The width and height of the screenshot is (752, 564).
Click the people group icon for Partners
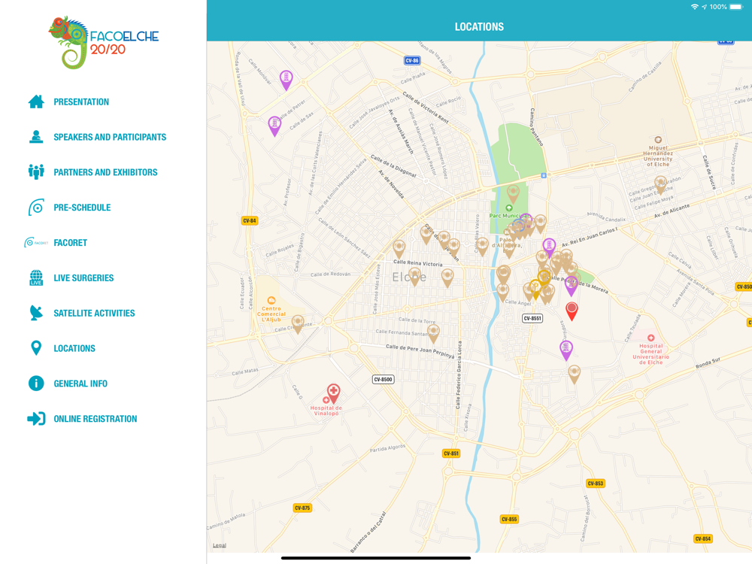36,172
